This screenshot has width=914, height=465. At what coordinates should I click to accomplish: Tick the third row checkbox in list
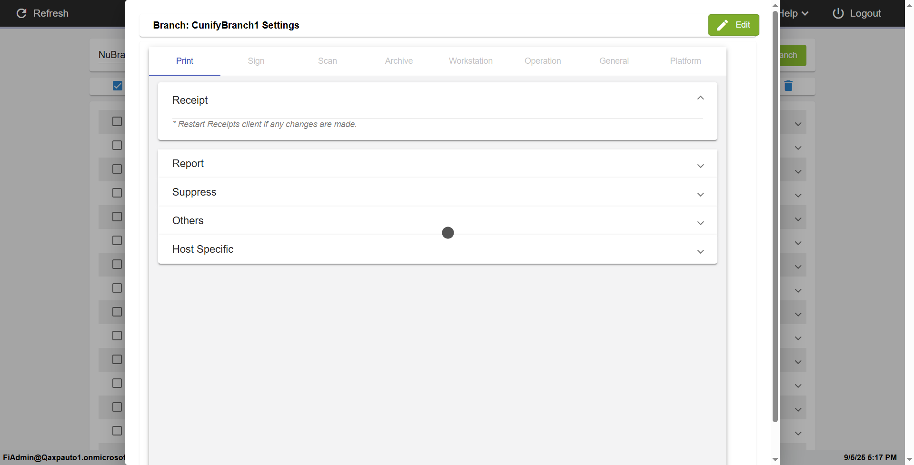click(x=117, y=169)
